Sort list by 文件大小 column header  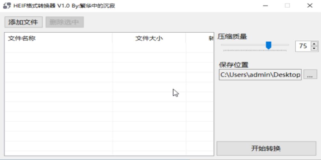click(x=149, y=38)
